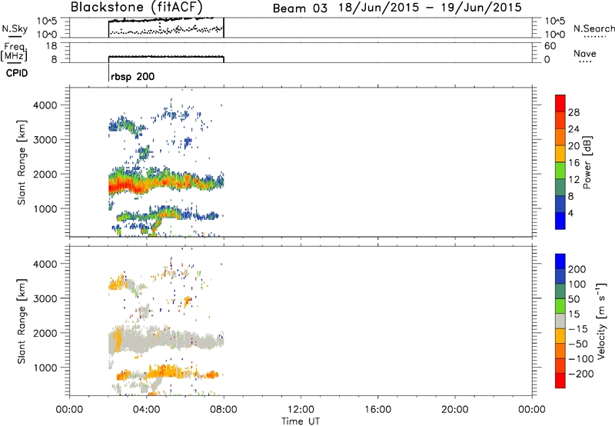Click the '60' right-axis label of frequency panel
The width and height of the screenshot is (615, 426).
[550, 46]
